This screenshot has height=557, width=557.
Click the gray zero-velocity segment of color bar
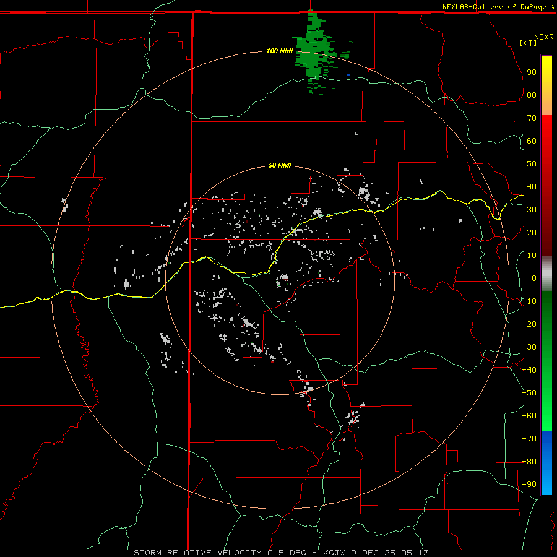click(546, 274)
